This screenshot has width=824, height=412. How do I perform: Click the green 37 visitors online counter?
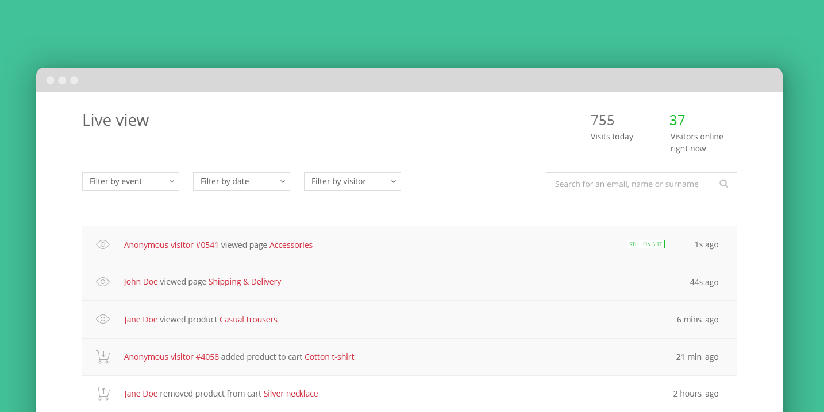pyautogui.click(x=677, y=121)
